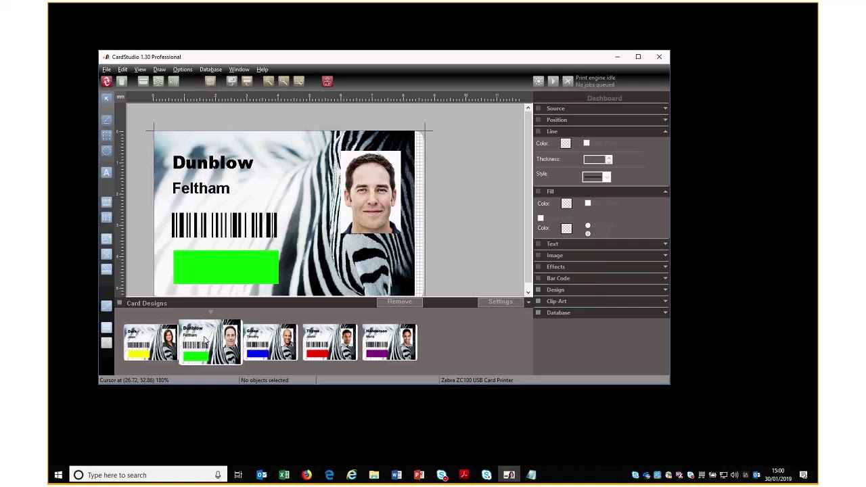Click the trash delete icon in toolbar
This screenshot has width=866, height=487.
[122, 81]
